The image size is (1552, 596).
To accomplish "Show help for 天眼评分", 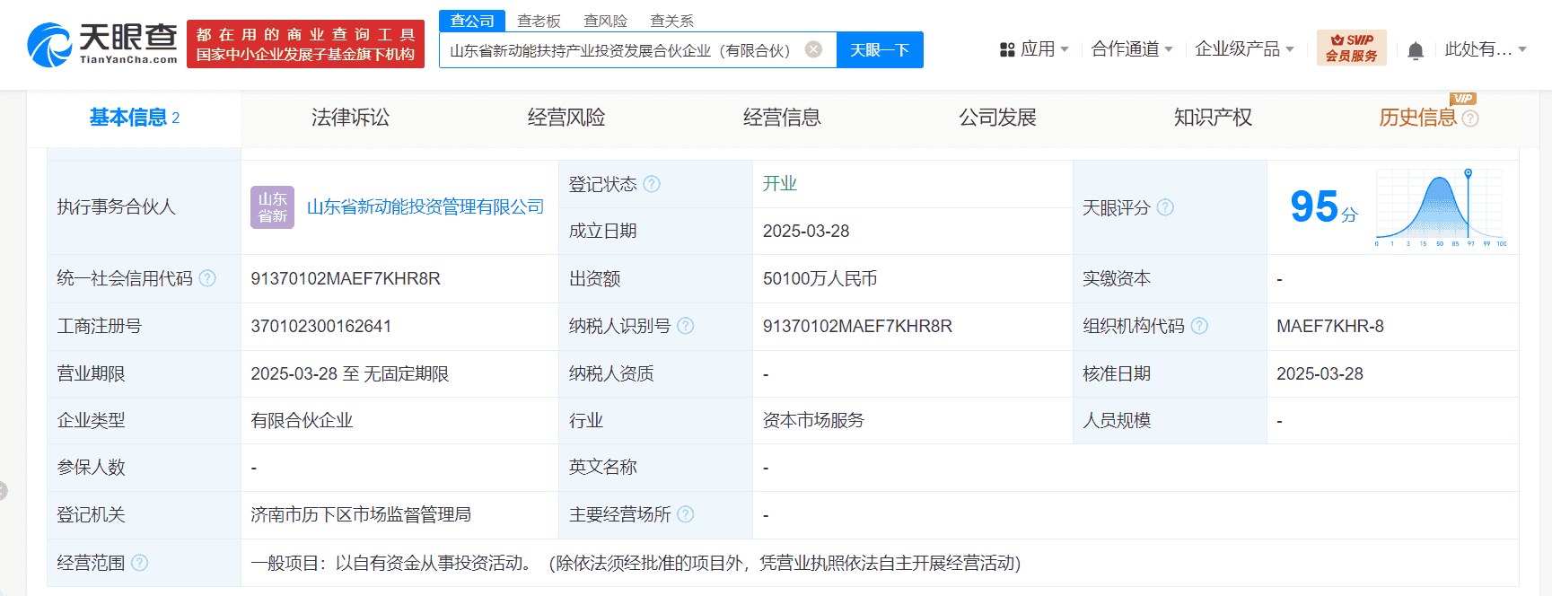I will [x=1165, y=207].
